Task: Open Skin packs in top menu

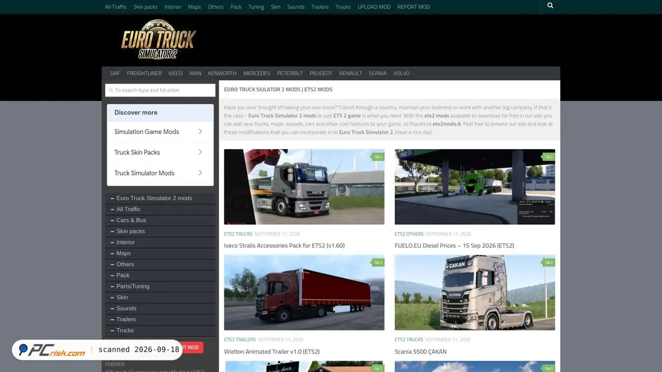Action: click(145, 7)
